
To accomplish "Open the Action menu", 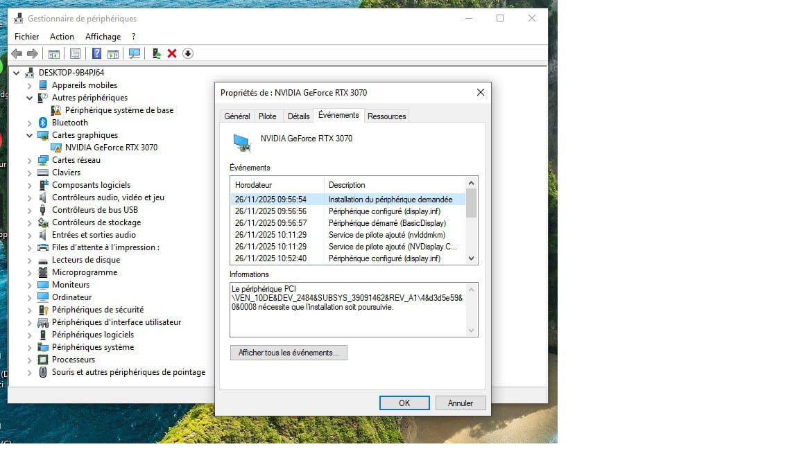I will [x=62, y=37].
